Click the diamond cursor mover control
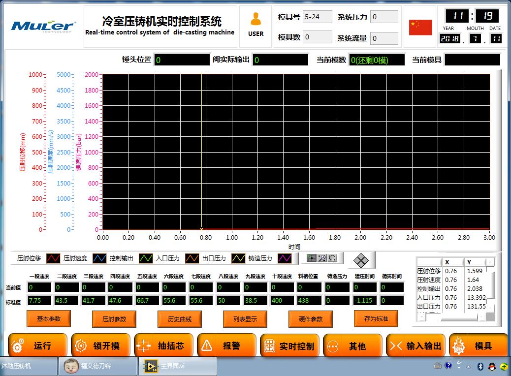 click(x=361, y=259)
